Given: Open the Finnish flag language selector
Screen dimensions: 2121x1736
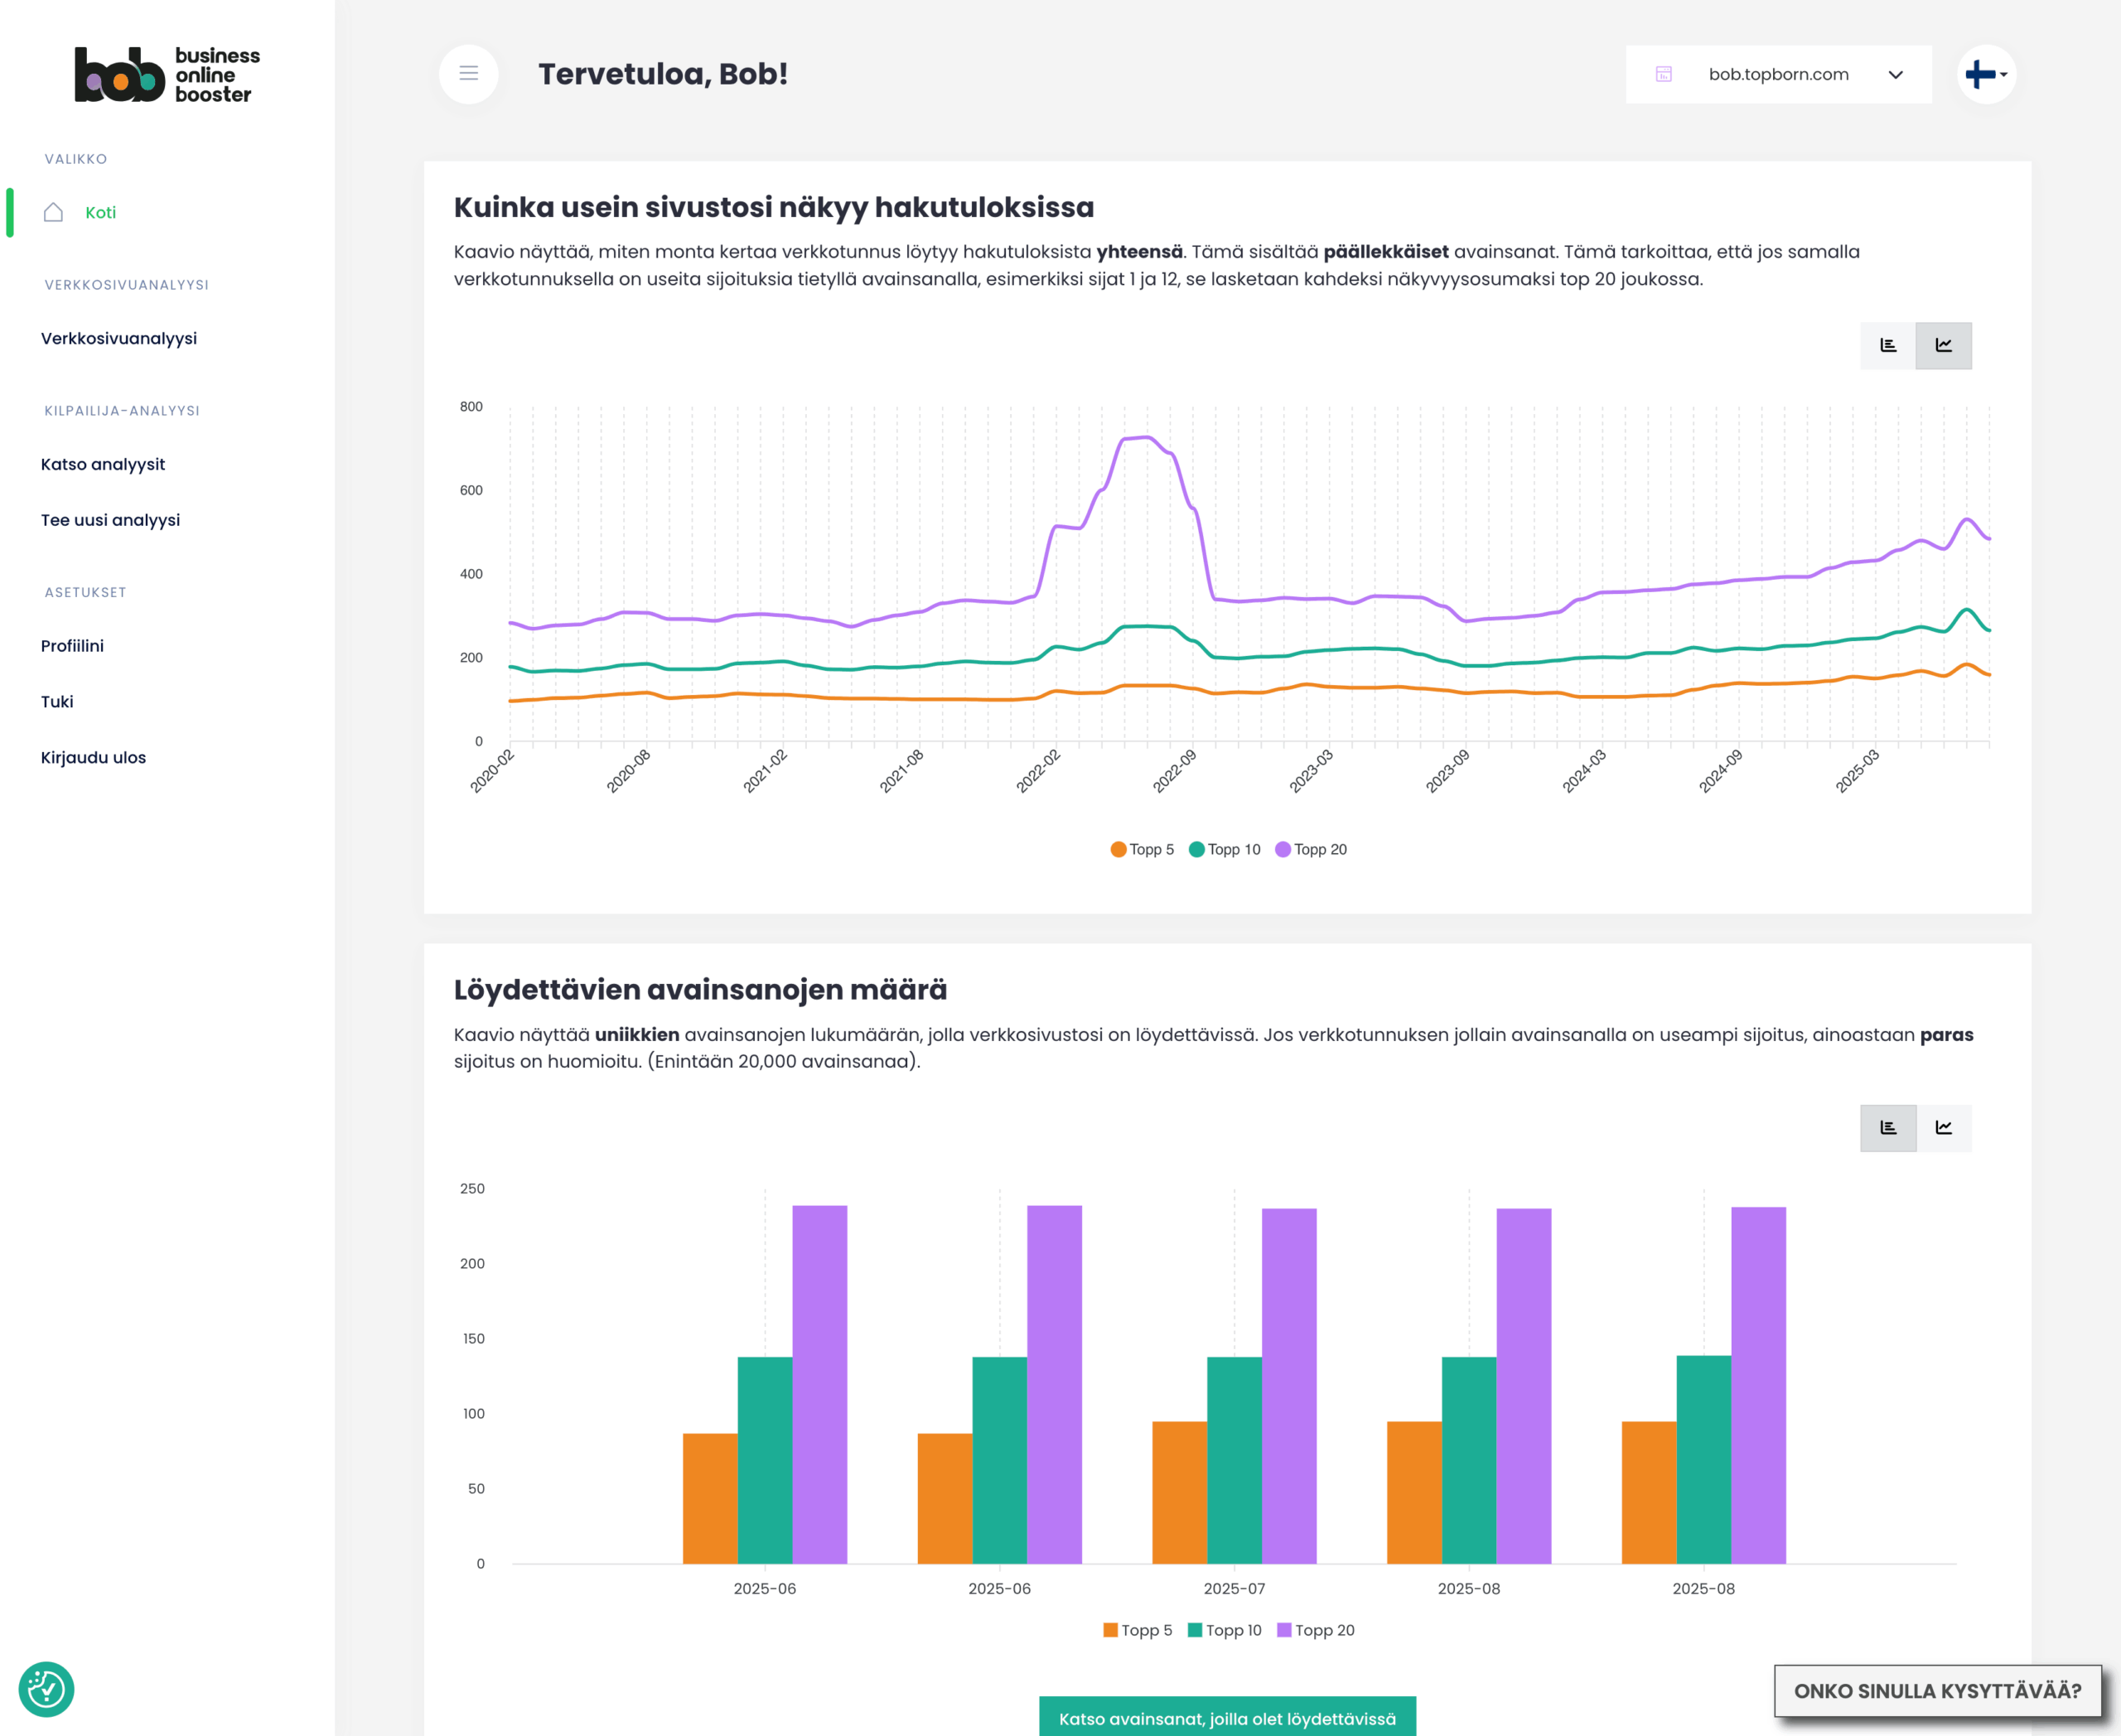Looking at the screenshot, I should tap(1986, 74).
